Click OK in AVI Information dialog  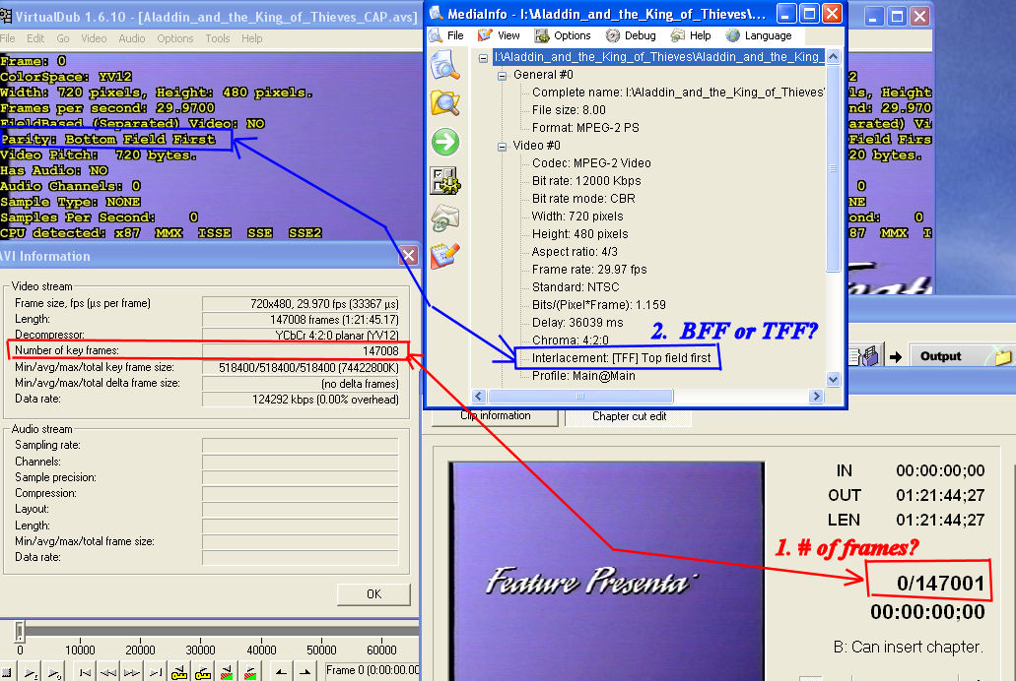click(x=373, y=594)
